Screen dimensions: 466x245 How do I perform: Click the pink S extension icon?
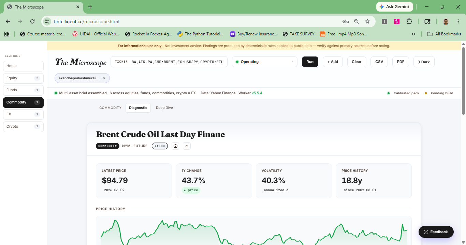pyautogui.click(x=397, y=21)
